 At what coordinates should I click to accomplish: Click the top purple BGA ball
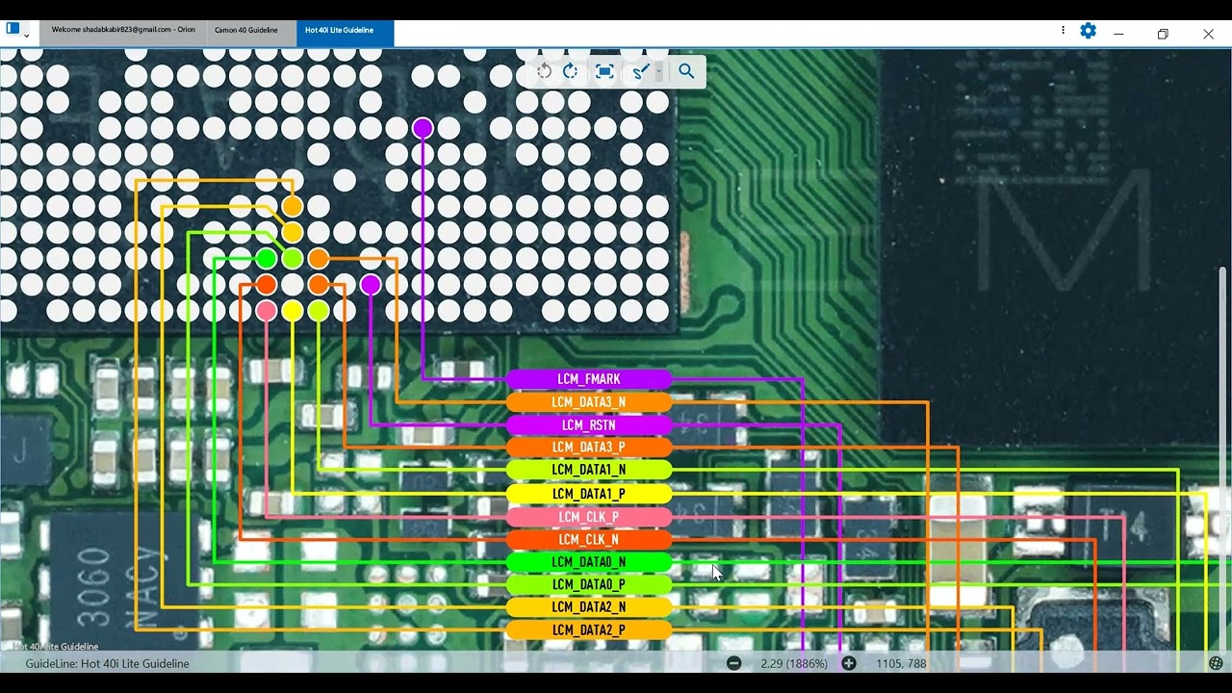(423, 128)
